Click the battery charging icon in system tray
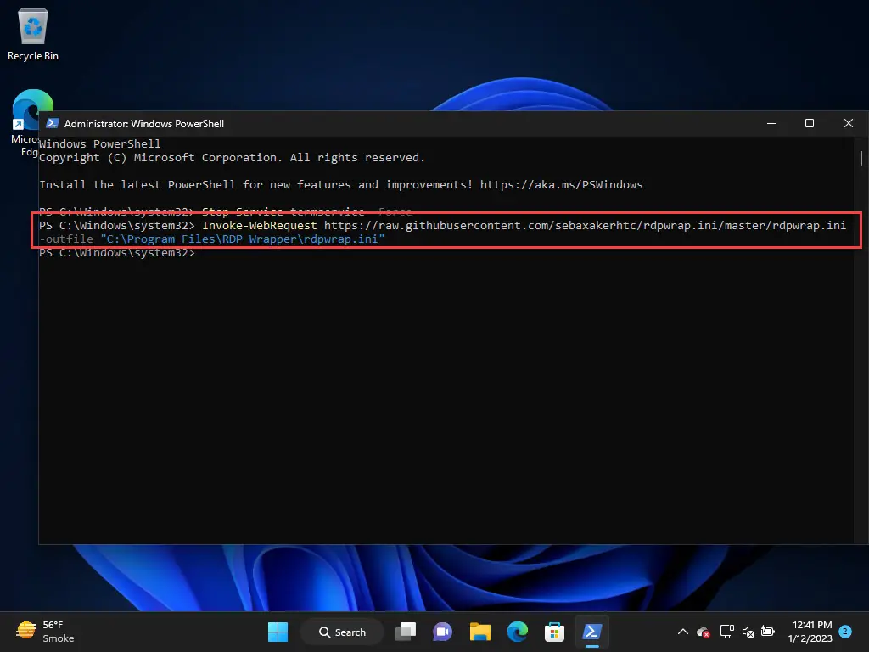Viewport: 869px width, 652px height. pyautogui.click(x=768, y=632)
